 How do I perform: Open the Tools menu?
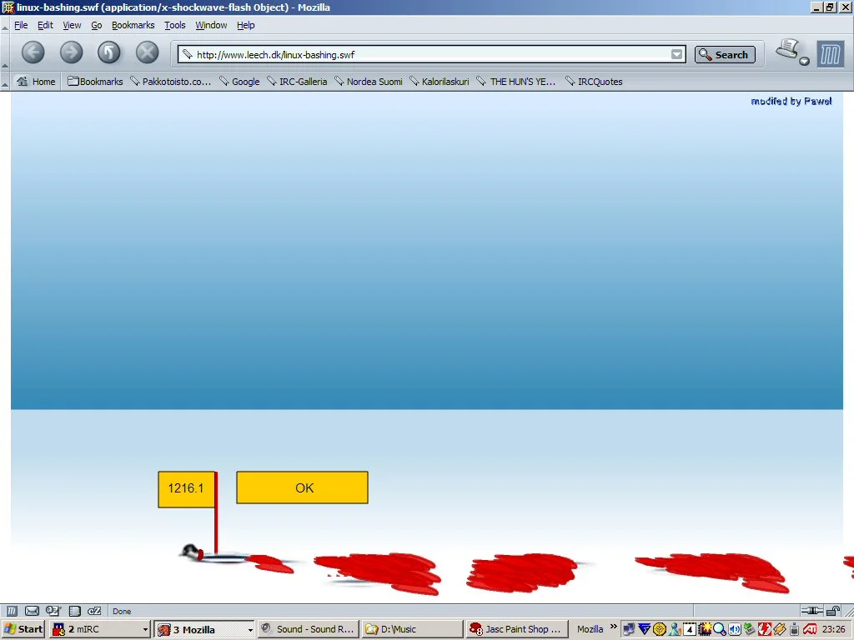coord(175,25)
